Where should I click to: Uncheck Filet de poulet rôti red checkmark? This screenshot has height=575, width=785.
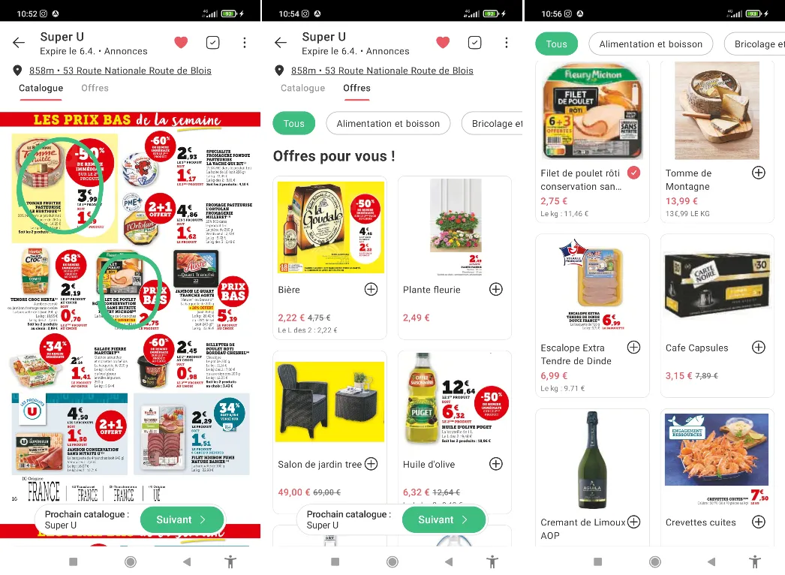click(634, 173)
